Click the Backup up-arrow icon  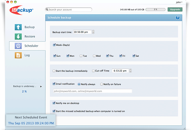tap(18, 27)
